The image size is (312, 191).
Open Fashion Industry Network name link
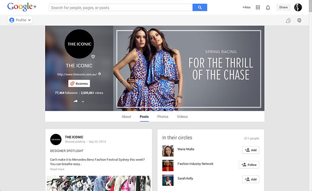tap(195, 164)
